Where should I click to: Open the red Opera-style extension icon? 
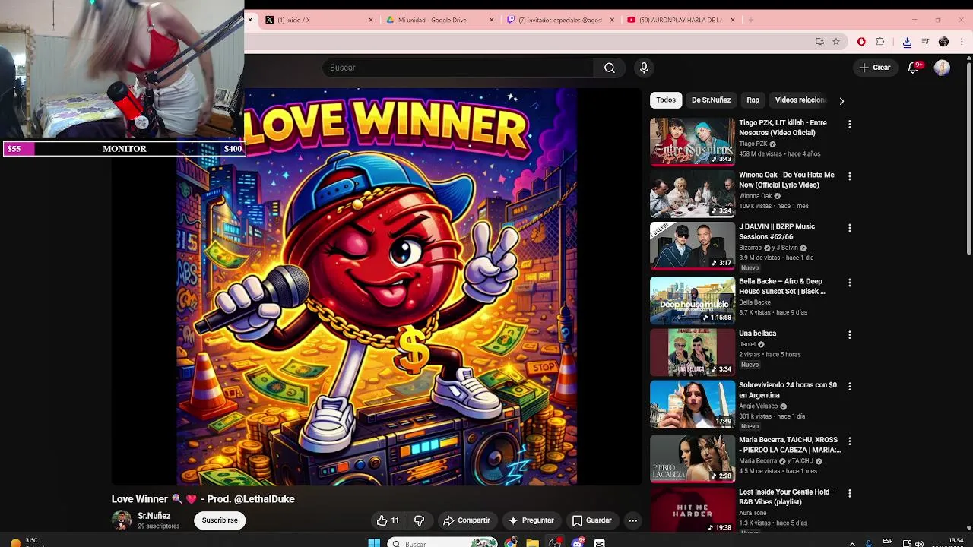pyautogui.click(x=861, y=42)
